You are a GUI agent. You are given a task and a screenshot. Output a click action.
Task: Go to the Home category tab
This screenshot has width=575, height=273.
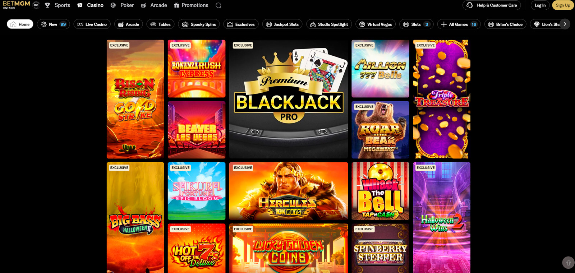(20, 24)
